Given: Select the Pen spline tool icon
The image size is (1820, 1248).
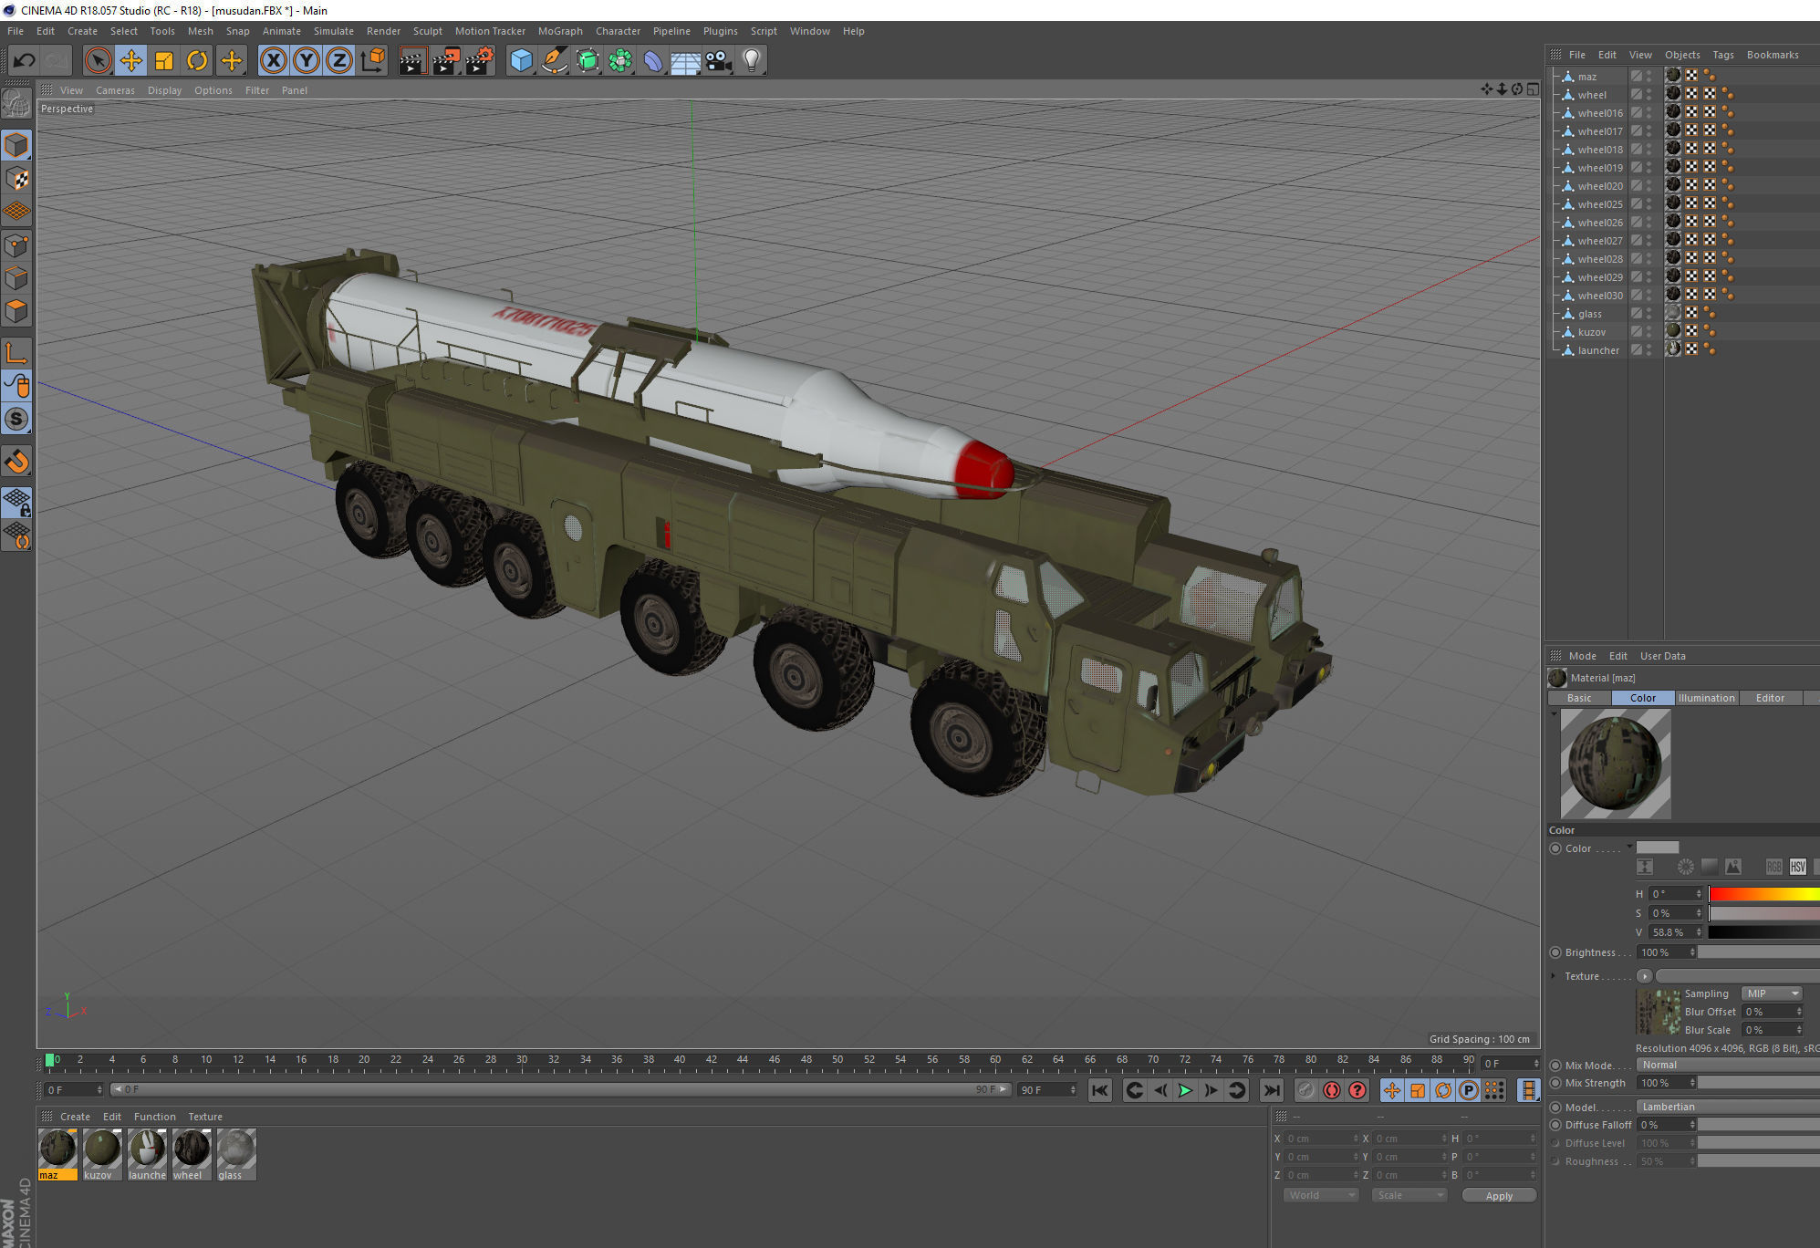Looking at the screenshot, I should tap(555, 60).
